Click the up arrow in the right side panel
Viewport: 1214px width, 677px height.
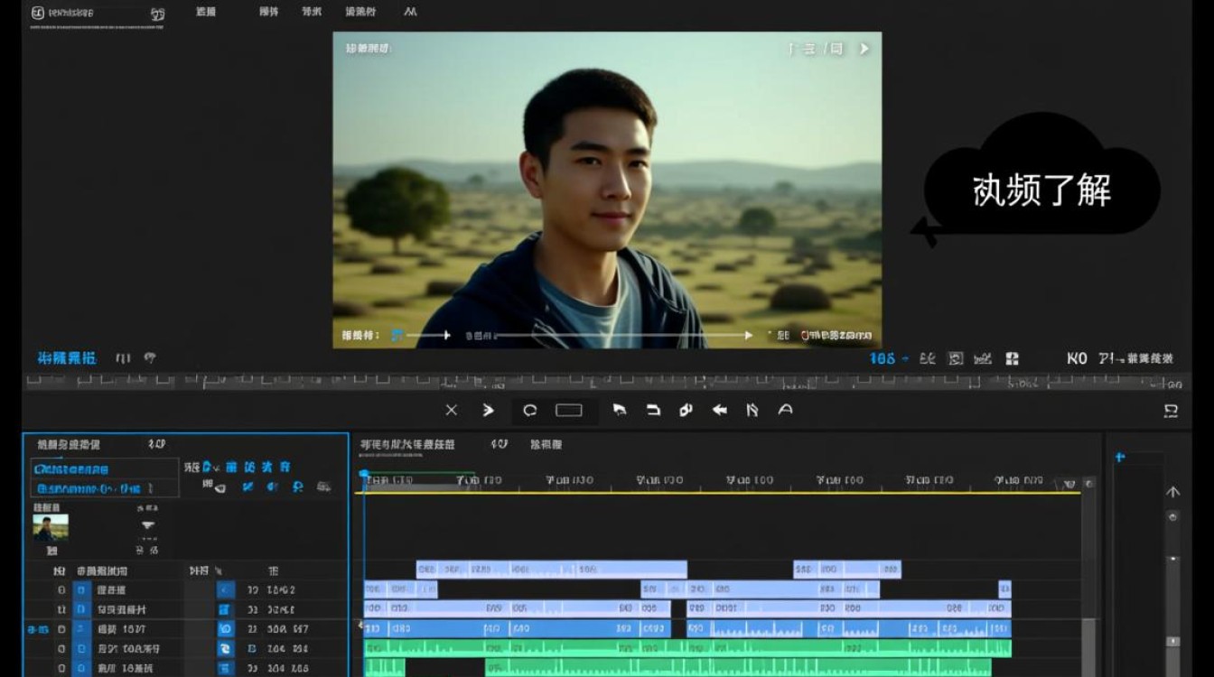(1173, 493)
